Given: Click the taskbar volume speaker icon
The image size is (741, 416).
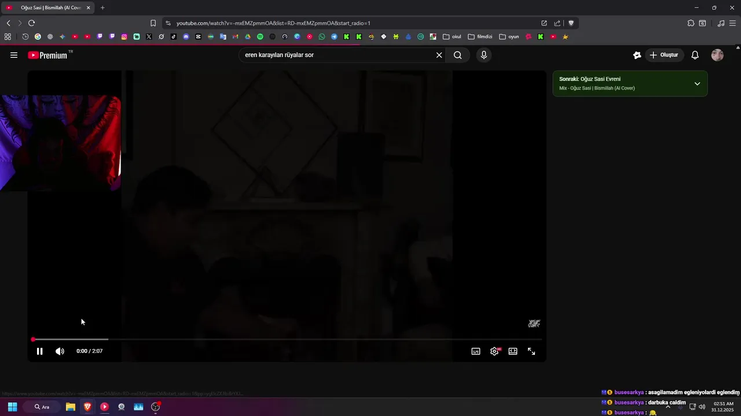Looking at the screenshot, I should 702,407.
